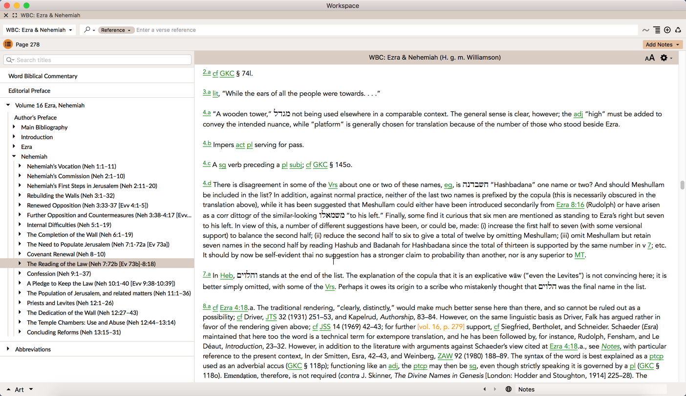
Task: Click the JTS abbreviation link
Action: pos(271,317)
